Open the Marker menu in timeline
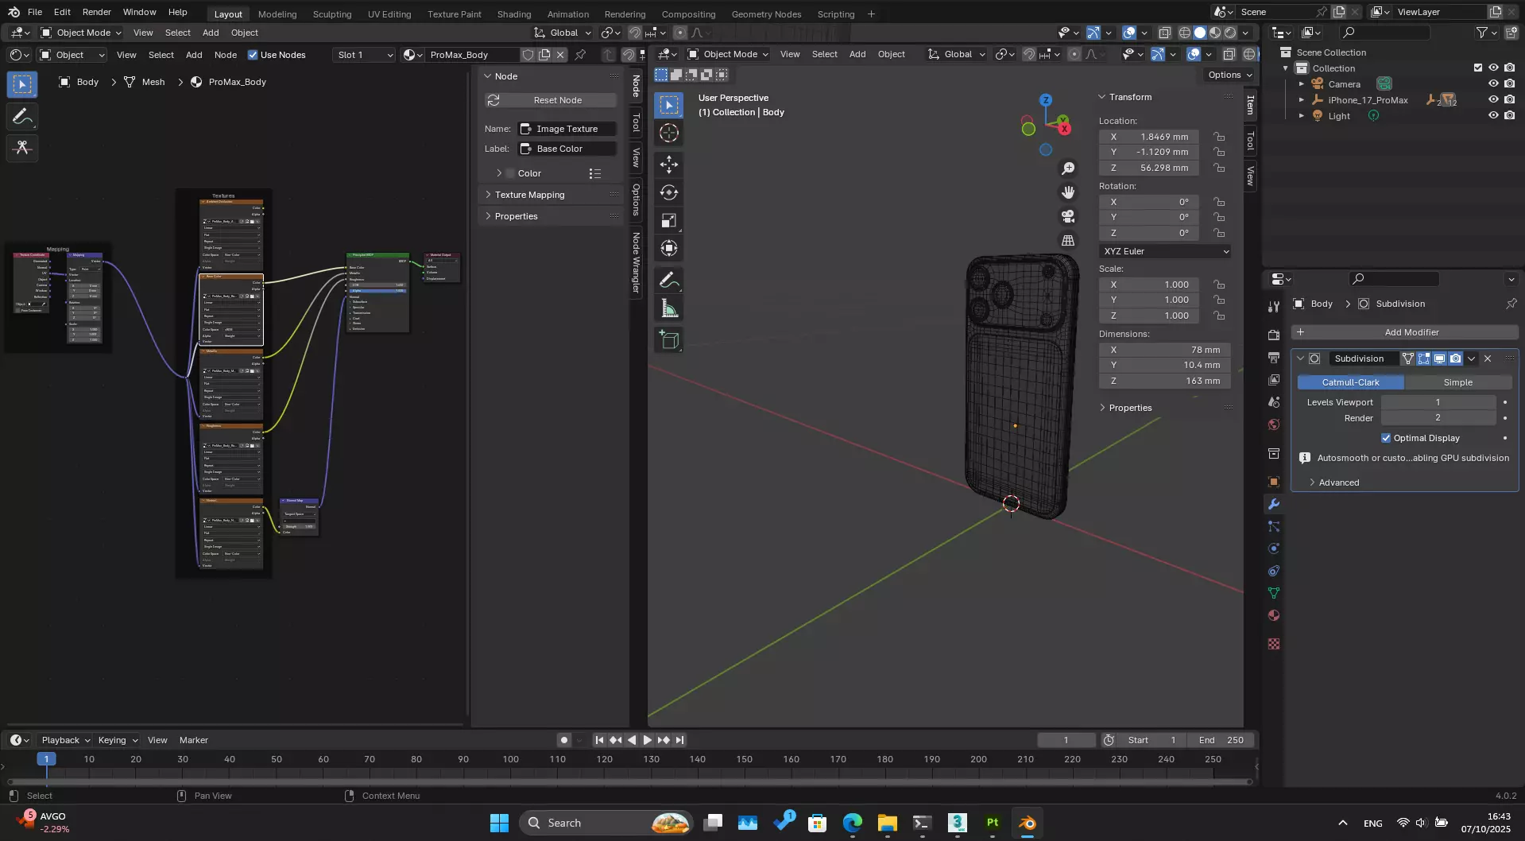Image resolution: width=1525 pixels, height=841 pixels. (x=193, y=740)
